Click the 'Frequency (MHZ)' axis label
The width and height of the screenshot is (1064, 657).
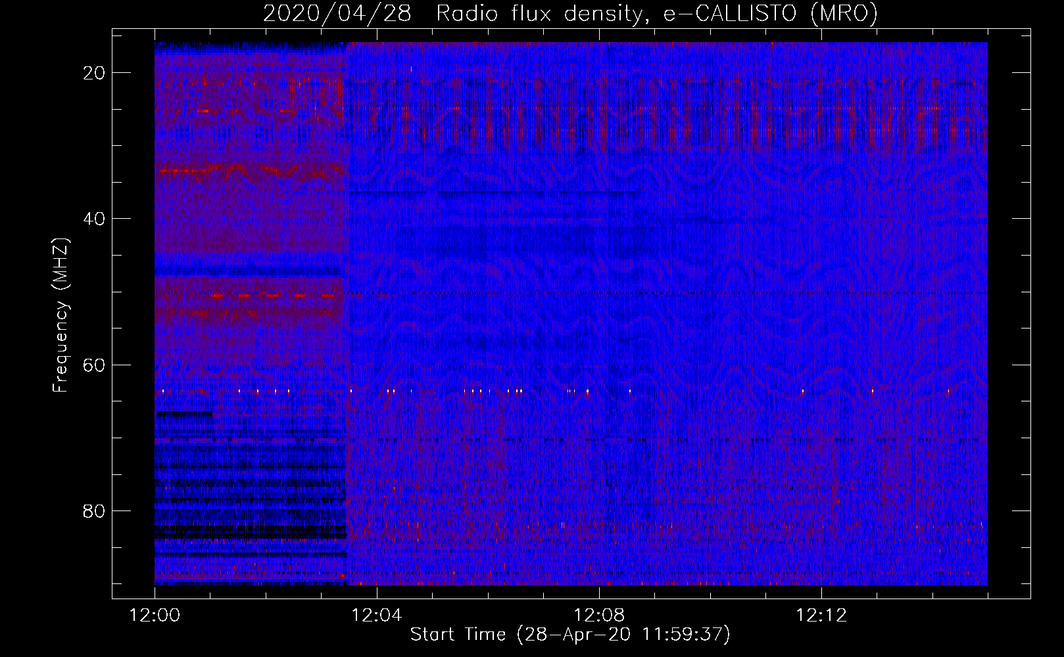60,315
